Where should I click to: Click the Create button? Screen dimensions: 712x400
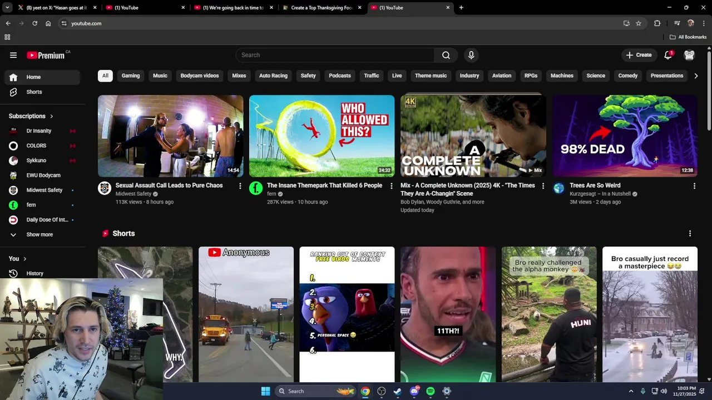639,55
